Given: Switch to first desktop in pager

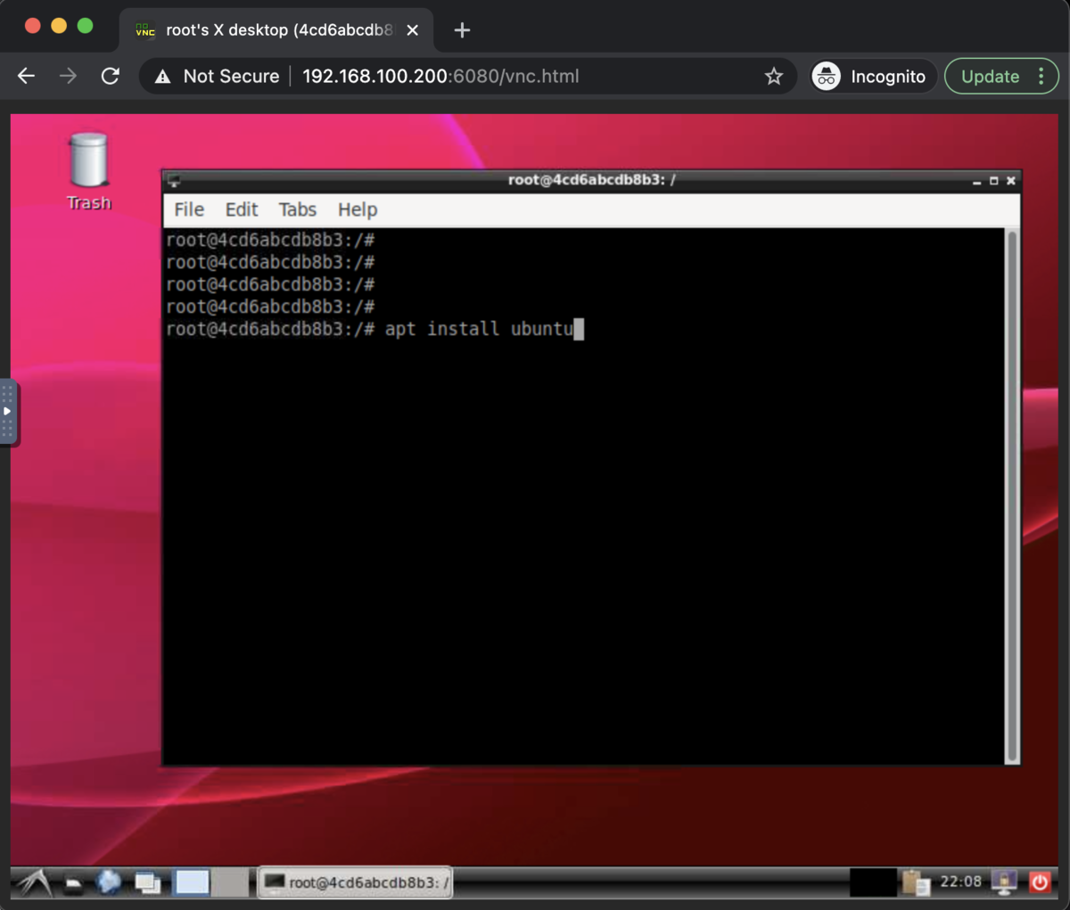Looking at the screenshot, I should click(x=192, y=882).
